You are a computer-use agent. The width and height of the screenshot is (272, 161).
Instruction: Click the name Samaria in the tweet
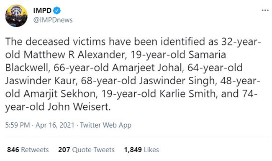[207, 55]
